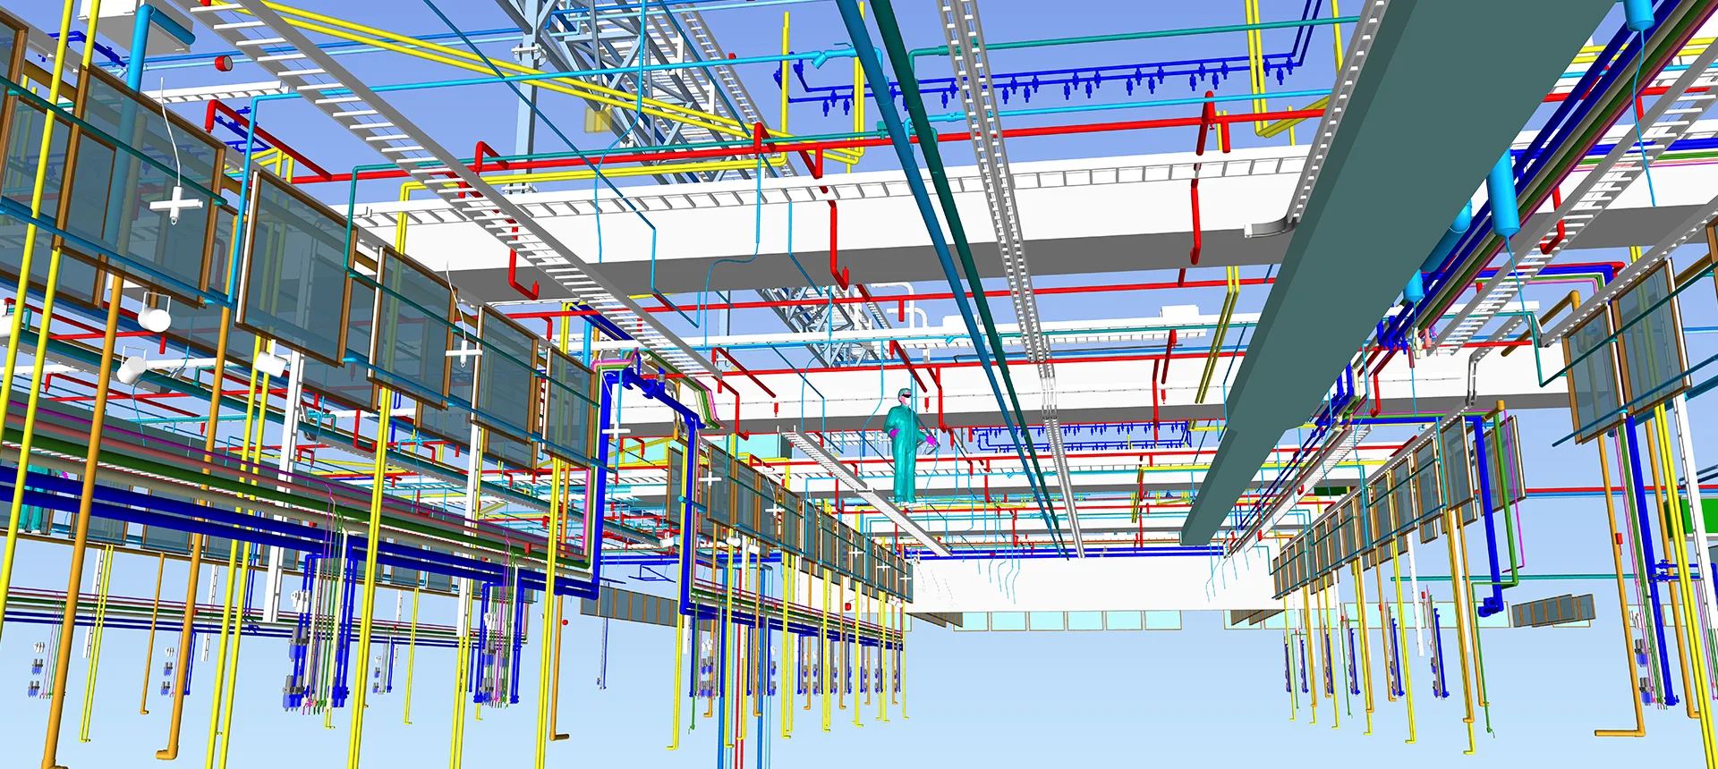
Task: Select the worker figure in teal coveralls
Action: click(905, 447)
